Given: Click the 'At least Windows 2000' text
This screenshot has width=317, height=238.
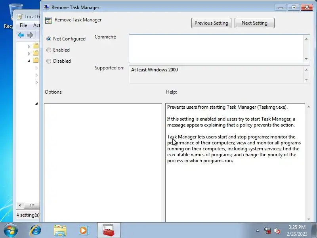Looking at the screenshot, I should pyautogui.click(x=155, y=70).
